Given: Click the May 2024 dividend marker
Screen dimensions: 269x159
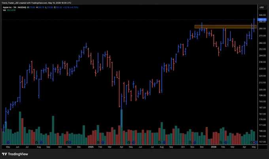Looking at the screenshot, I should click(x=8, y=142).
